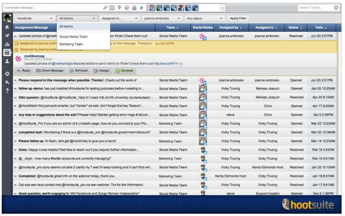The height and width of the screenshot is (216, 345).
Task: Click 'Kemp Edmonds Hoot' in the Assigned to column
Action: [267, 167]
